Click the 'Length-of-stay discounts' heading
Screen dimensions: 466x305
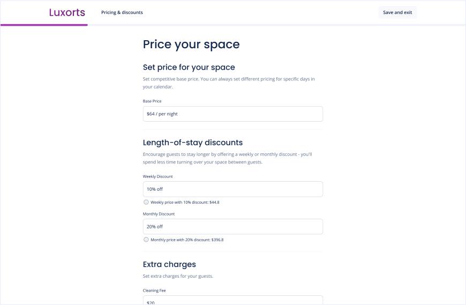click(x=193, y=143)
